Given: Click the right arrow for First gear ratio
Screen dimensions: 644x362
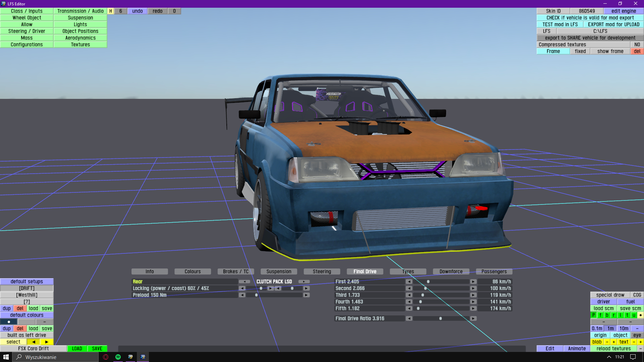Looking at the screenshot, I should [473, 282].
